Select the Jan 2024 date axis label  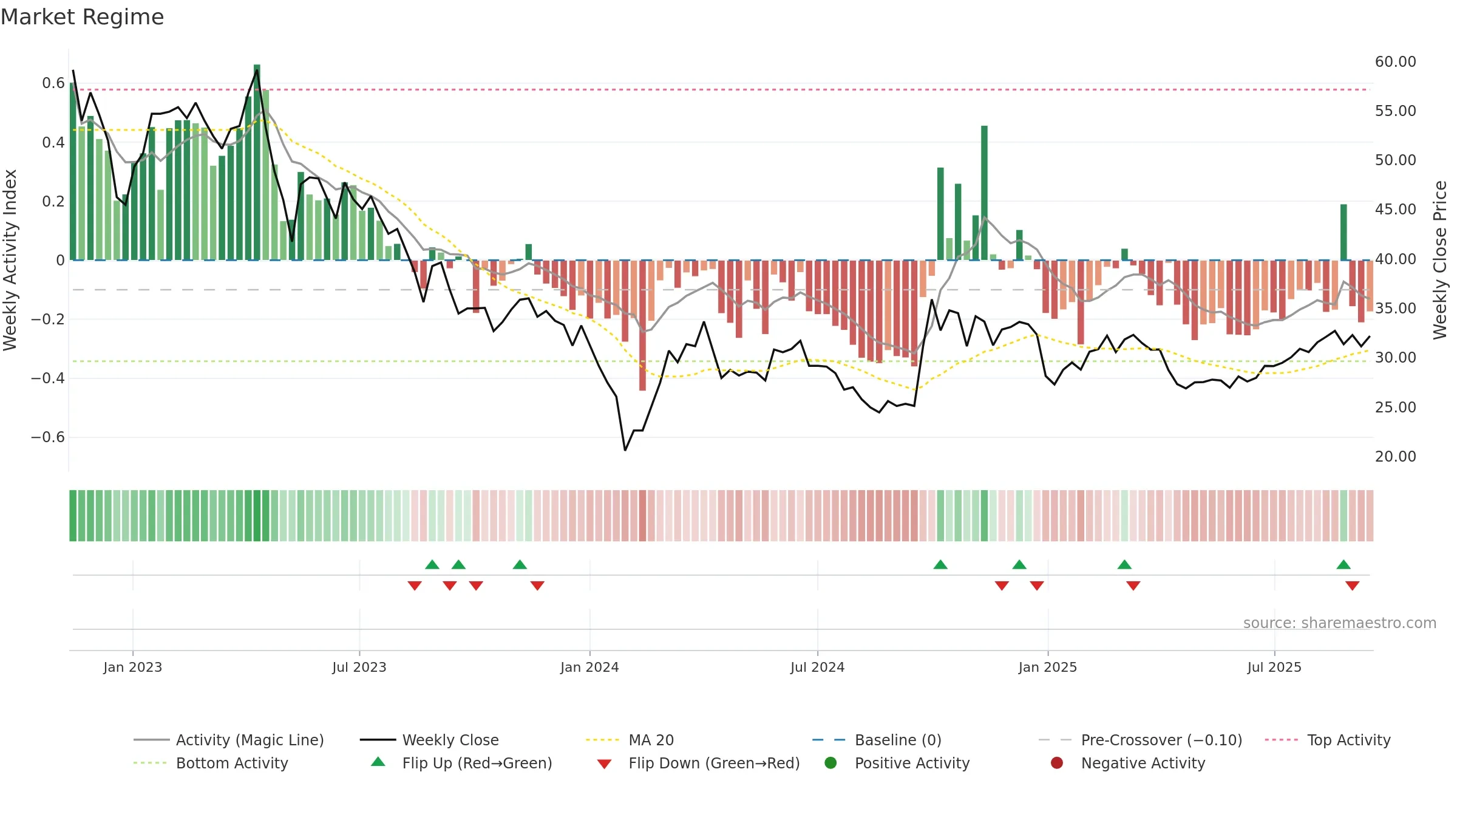(x=589, y=667)
